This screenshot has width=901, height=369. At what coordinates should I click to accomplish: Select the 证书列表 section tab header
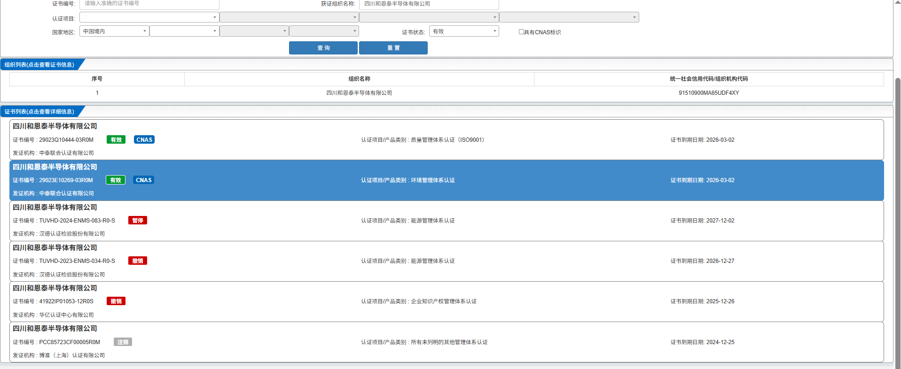coord(39,112)
